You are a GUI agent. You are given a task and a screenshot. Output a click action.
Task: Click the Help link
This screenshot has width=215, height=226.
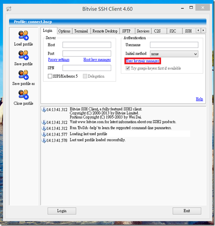tap(200, 99)
